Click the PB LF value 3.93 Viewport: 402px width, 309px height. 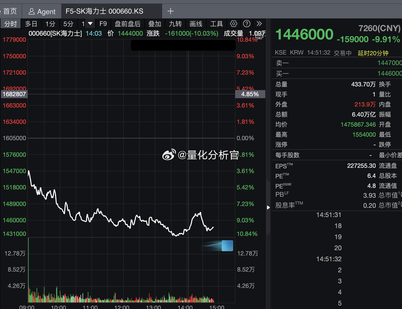[369, 195]
